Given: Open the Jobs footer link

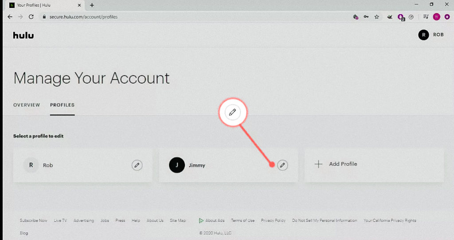Looking at the screenshot, I should coord(105,221).
